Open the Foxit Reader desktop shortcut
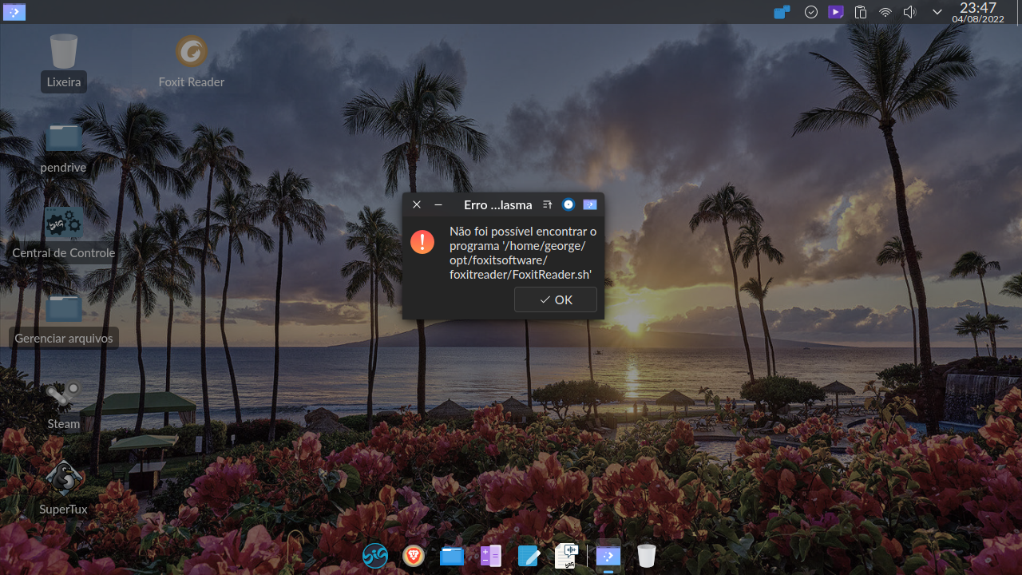 [x=192, y=53]
